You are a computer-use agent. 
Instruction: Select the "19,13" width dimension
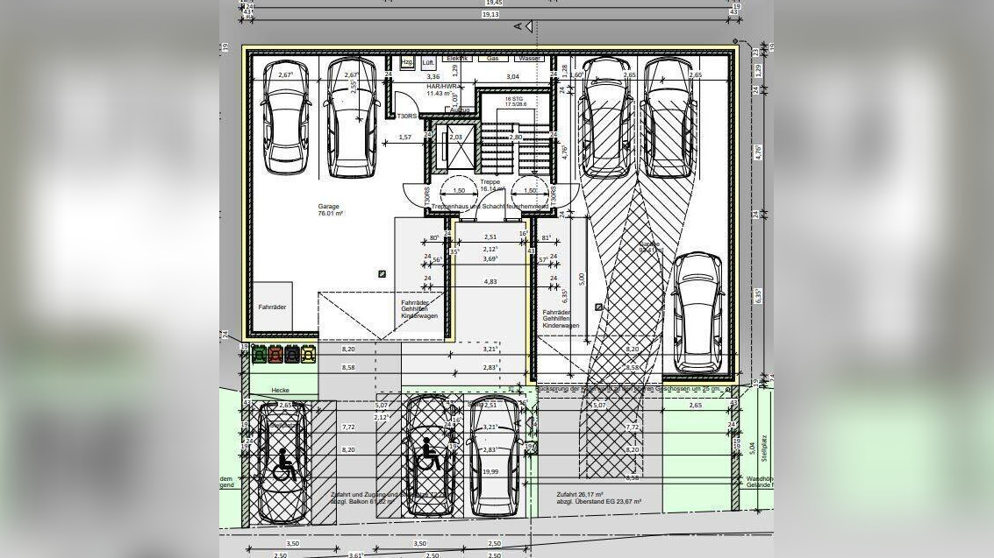[490, 15]
